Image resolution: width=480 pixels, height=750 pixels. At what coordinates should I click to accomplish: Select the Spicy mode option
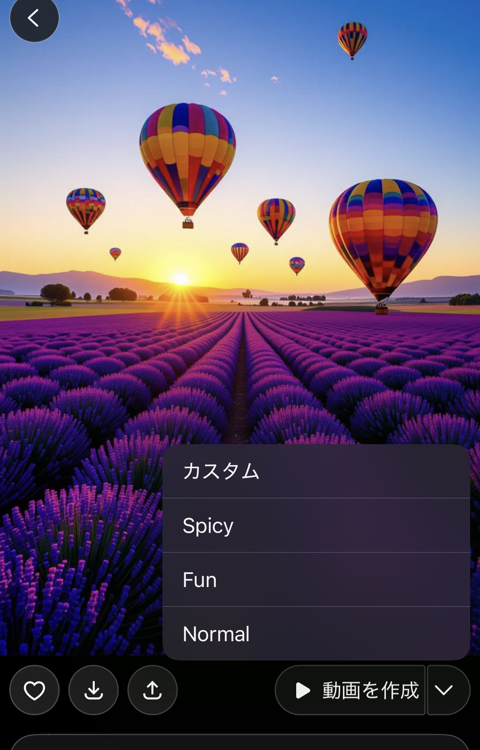click(x=316, y=525)
